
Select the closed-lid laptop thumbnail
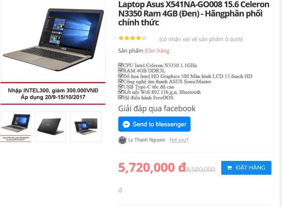tap(51, 127)
